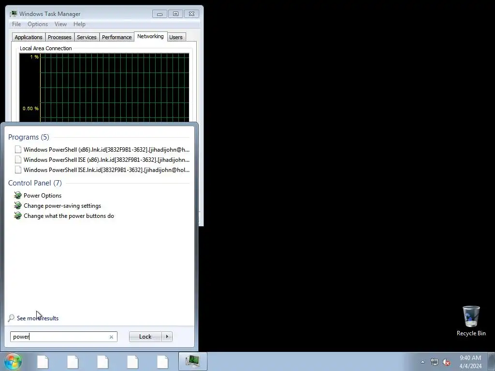Click the network tray icon
Screen dimensions: 495x371
pyautogui.click(x=435, y=362)
